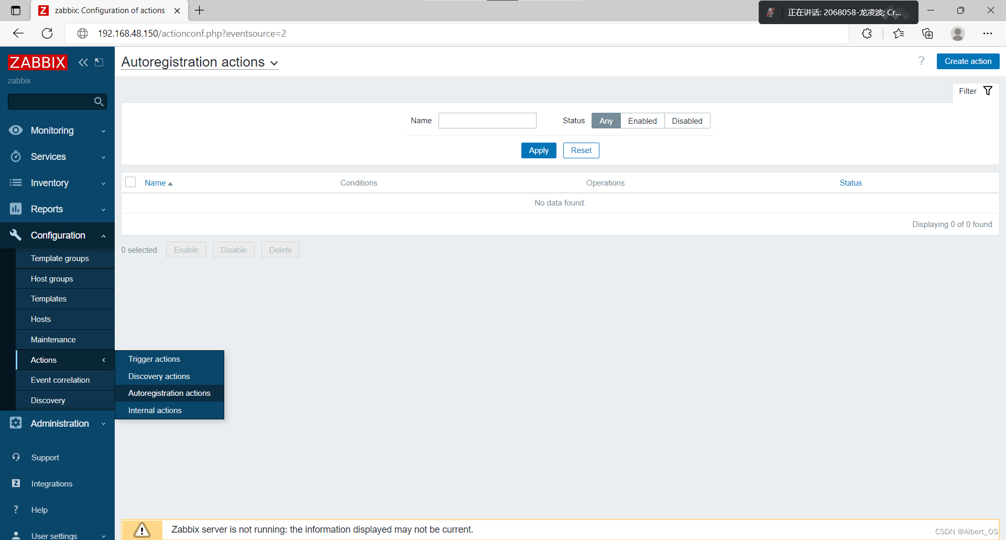Click the browser back arrow
The image size is (1006, 540).
pos(18,34)
